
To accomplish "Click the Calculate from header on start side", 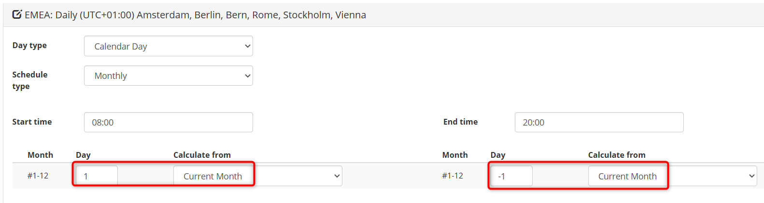I will [x=202, y=155].
